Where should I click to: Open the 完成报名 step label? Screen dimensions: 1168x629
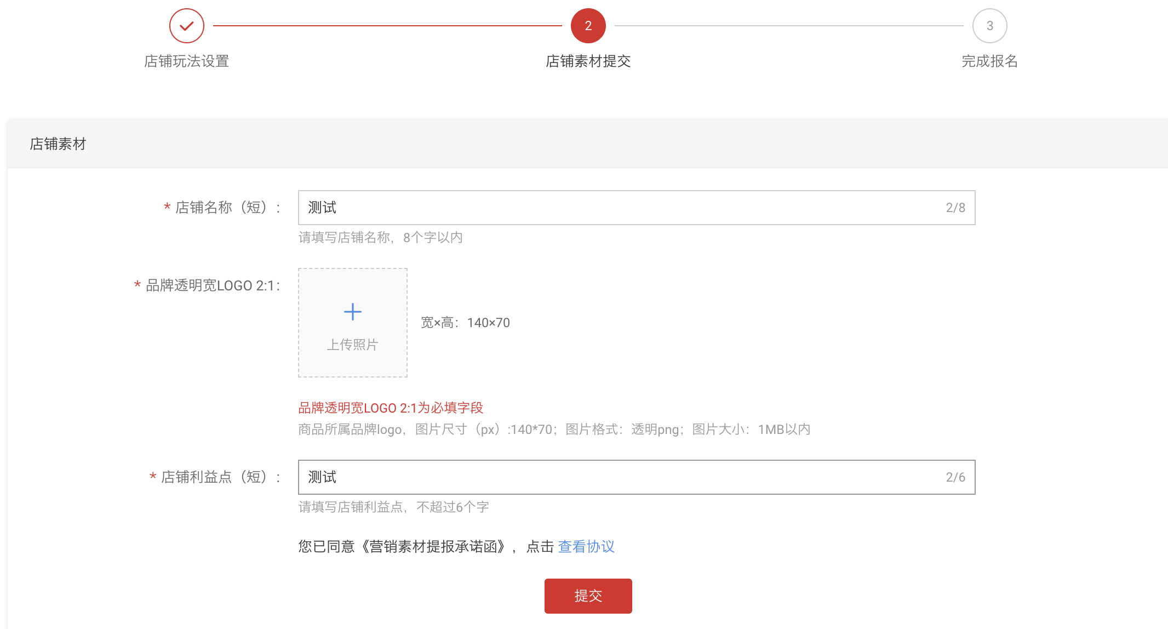click(989, 61)
